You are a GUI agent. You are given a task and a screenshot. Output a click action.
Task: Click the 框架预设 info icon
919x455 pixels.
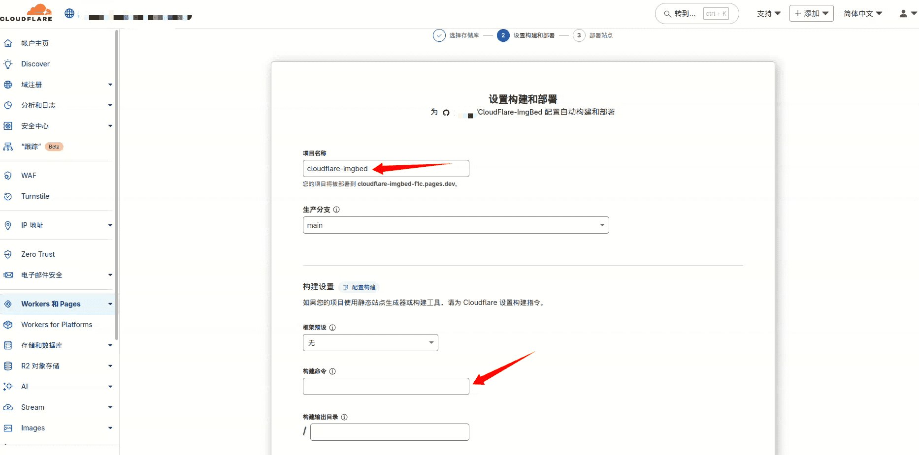tap(332, 328)
